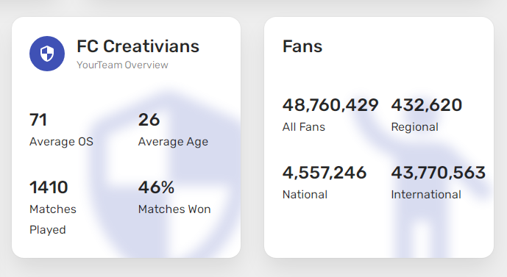Select the Average OS value 71
507x277 pixels.
point(38,120)
